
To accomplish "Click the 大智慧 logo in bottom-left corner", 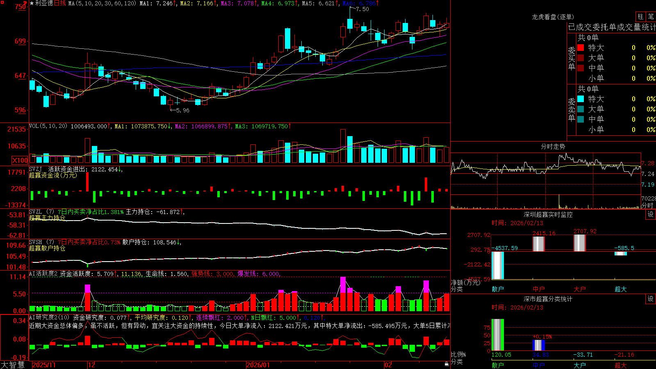I will pos(13,365).
